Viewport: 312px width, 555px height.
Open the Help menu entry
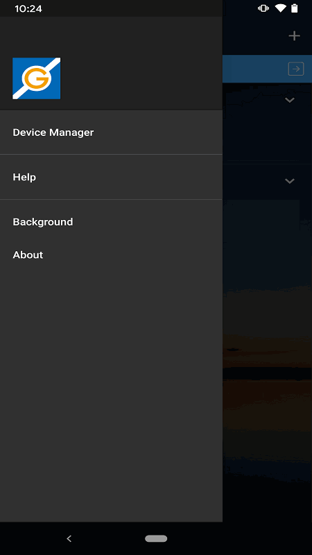point(111,177)
